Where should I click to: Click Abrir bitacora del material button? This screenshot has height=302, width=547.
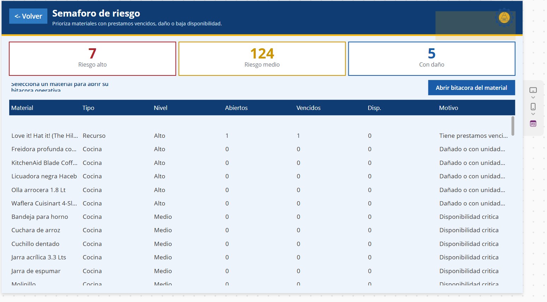[x=471, y=88]
